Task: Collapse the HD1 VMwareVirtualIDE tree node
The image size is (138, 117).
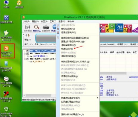Action: tap(25, 54)
